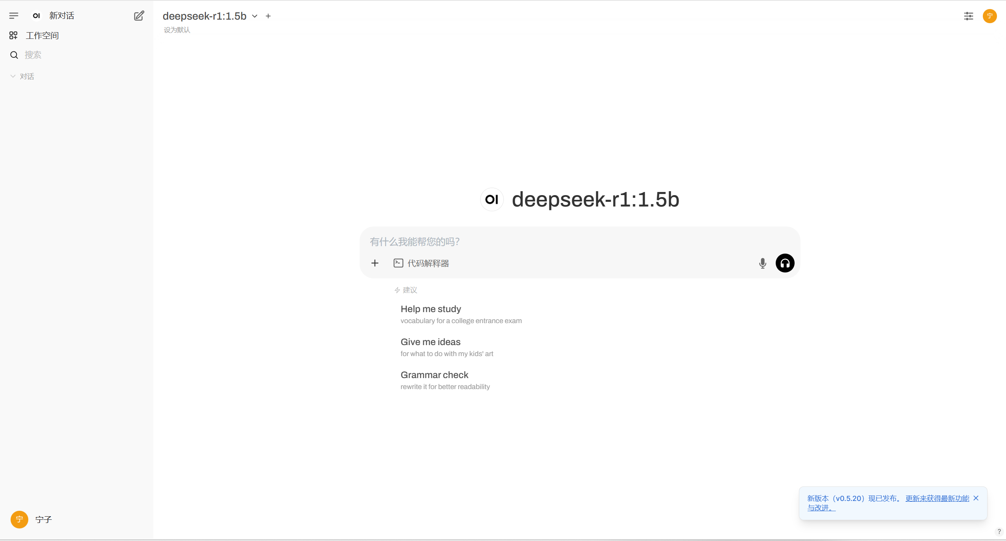Click 设为默认 set as default
This screenshot has width=1006, height=541.
click(x=177, y=30)
